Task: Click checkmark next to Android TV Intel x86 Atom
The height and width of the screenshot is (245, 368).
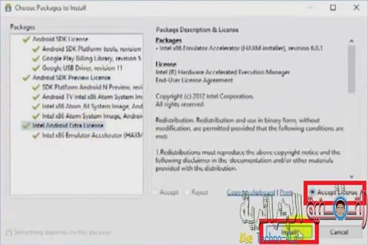Action: (36, 97)
